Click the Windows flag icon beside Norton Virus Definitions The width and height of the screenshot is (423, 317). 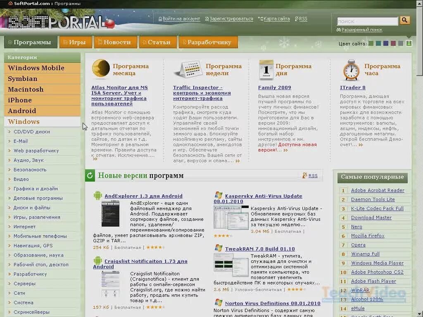[x=219, y=303]
